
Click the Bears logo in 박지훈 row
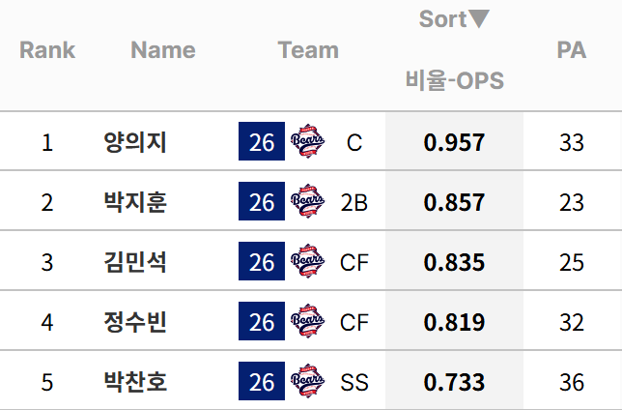pos(308,201)
